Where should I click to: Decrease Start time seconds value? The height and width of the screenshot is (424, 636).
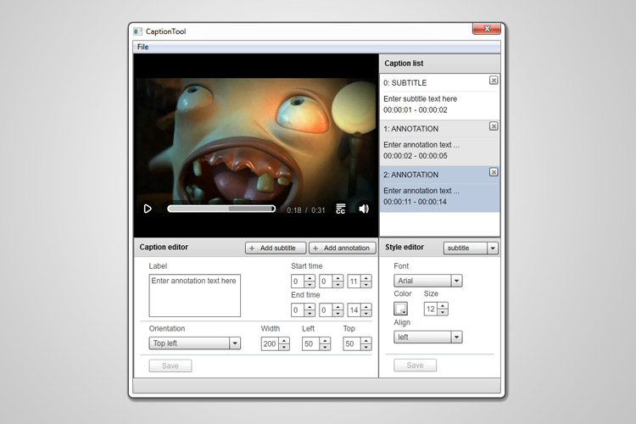(366, 284)
